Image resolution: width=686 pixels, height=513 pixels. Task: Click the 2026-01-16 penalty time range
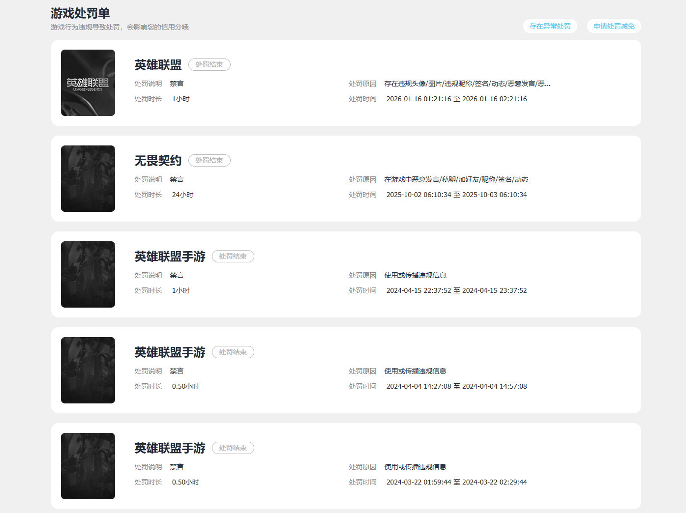click(x=456, y=99)
